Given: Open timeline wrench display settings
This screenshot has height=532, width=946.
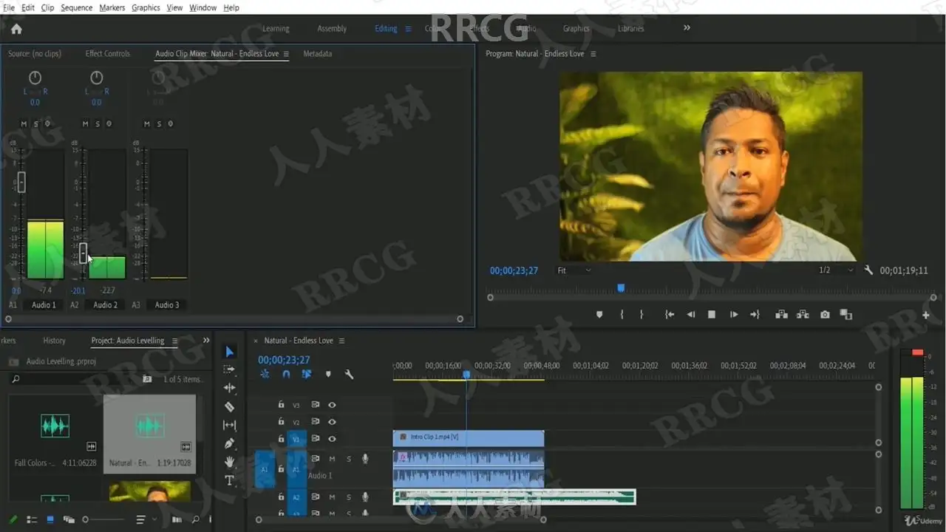Looking at the screenshot, I should pyautogui.click(x=349, y=375).
